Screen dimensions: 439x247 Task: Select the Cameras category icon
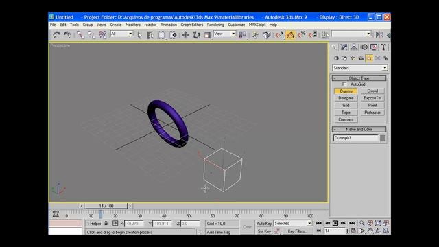pos(361,58)
